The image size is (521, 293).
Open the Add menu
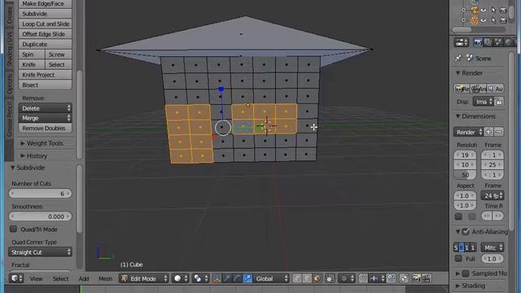[84, 278]
